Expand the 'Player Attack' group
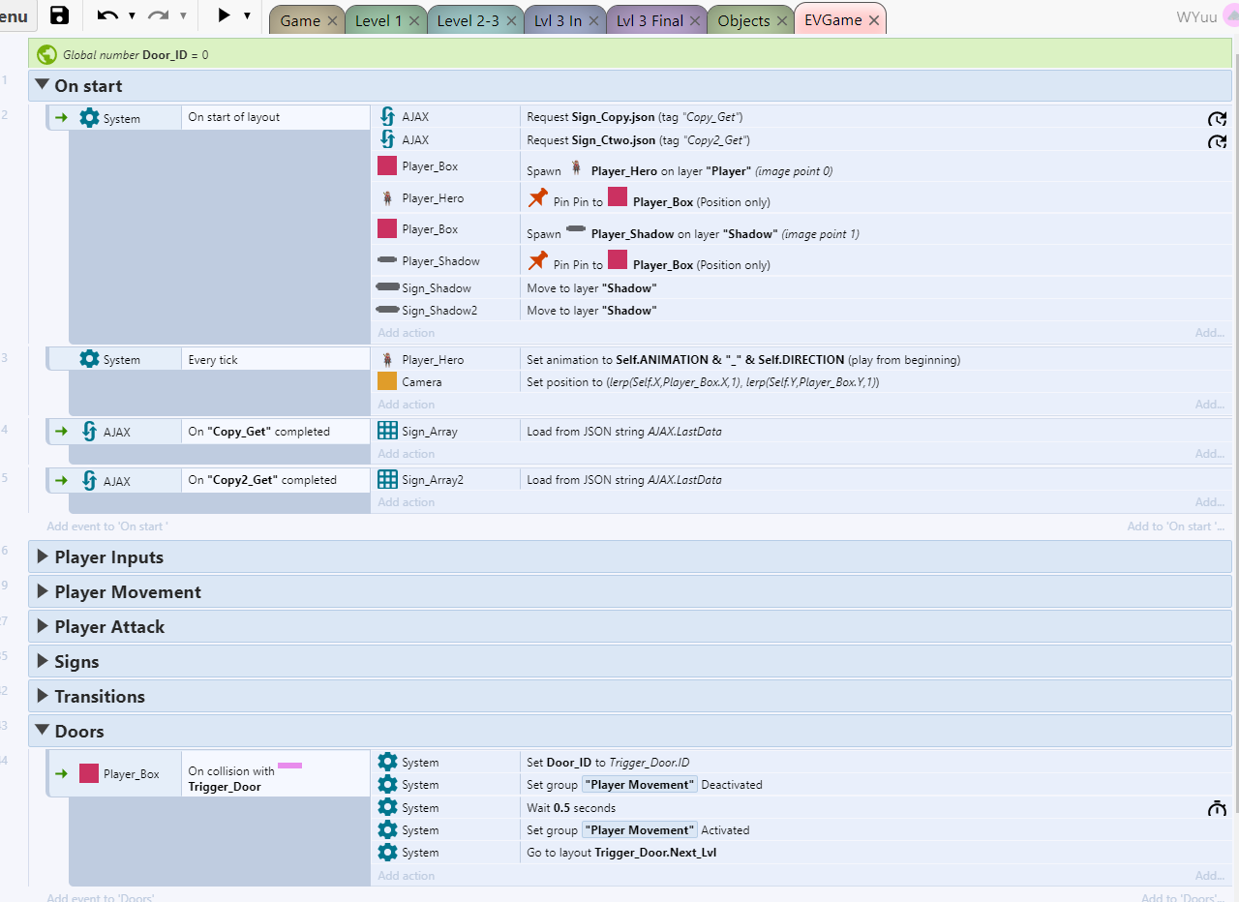This screenshot has width=1239, height=902. pos(42,626)
